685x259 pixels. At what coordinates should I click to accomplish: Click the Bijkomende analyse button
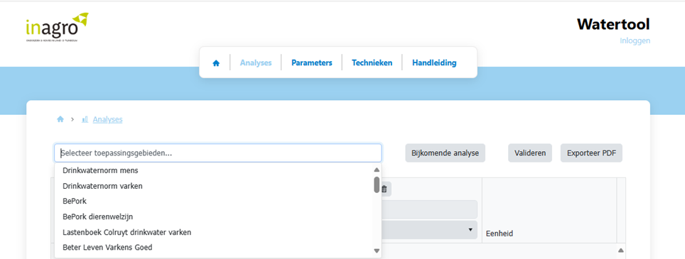click(x=445, y=153)
